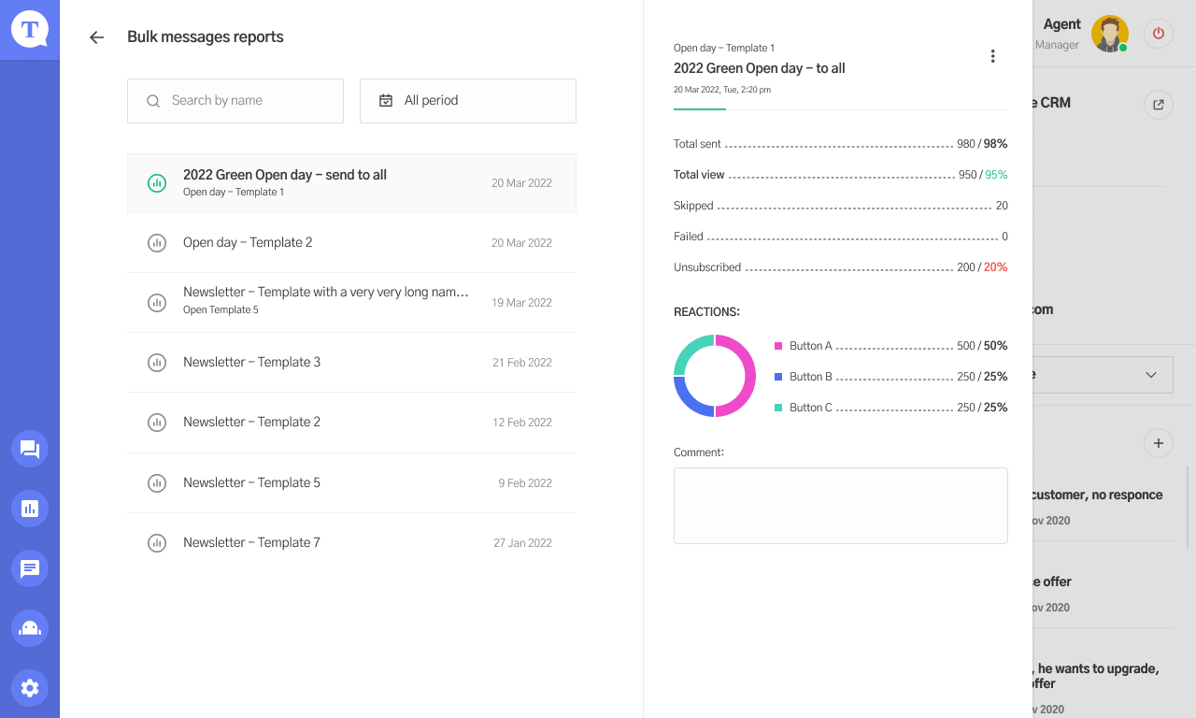Viewport: 1196px width, 718px height.
Task: Click the Total sent statistic row
Action: point(841,144)
